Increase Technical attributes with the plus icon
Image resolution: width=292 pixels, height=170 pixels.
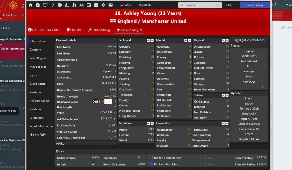(x=148, y=40)
